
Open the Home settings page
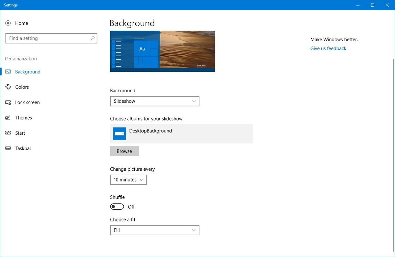tap(21, 23)
